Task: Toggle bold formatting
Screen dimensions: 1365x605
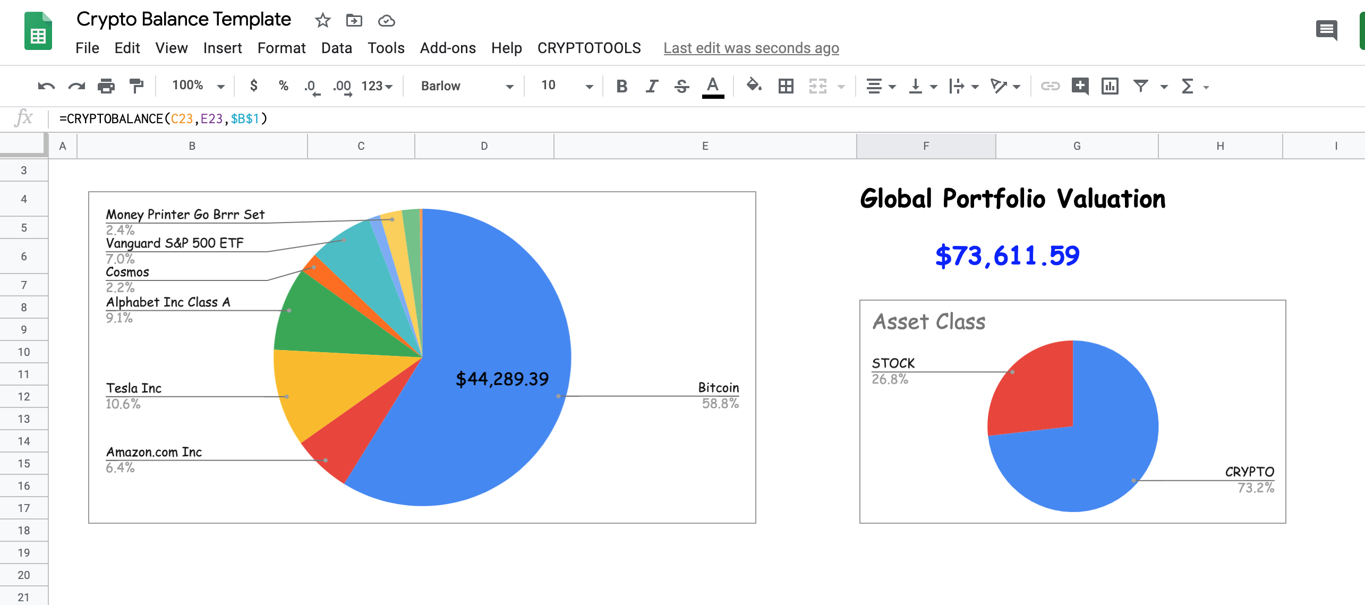Action: click(621, 86)
